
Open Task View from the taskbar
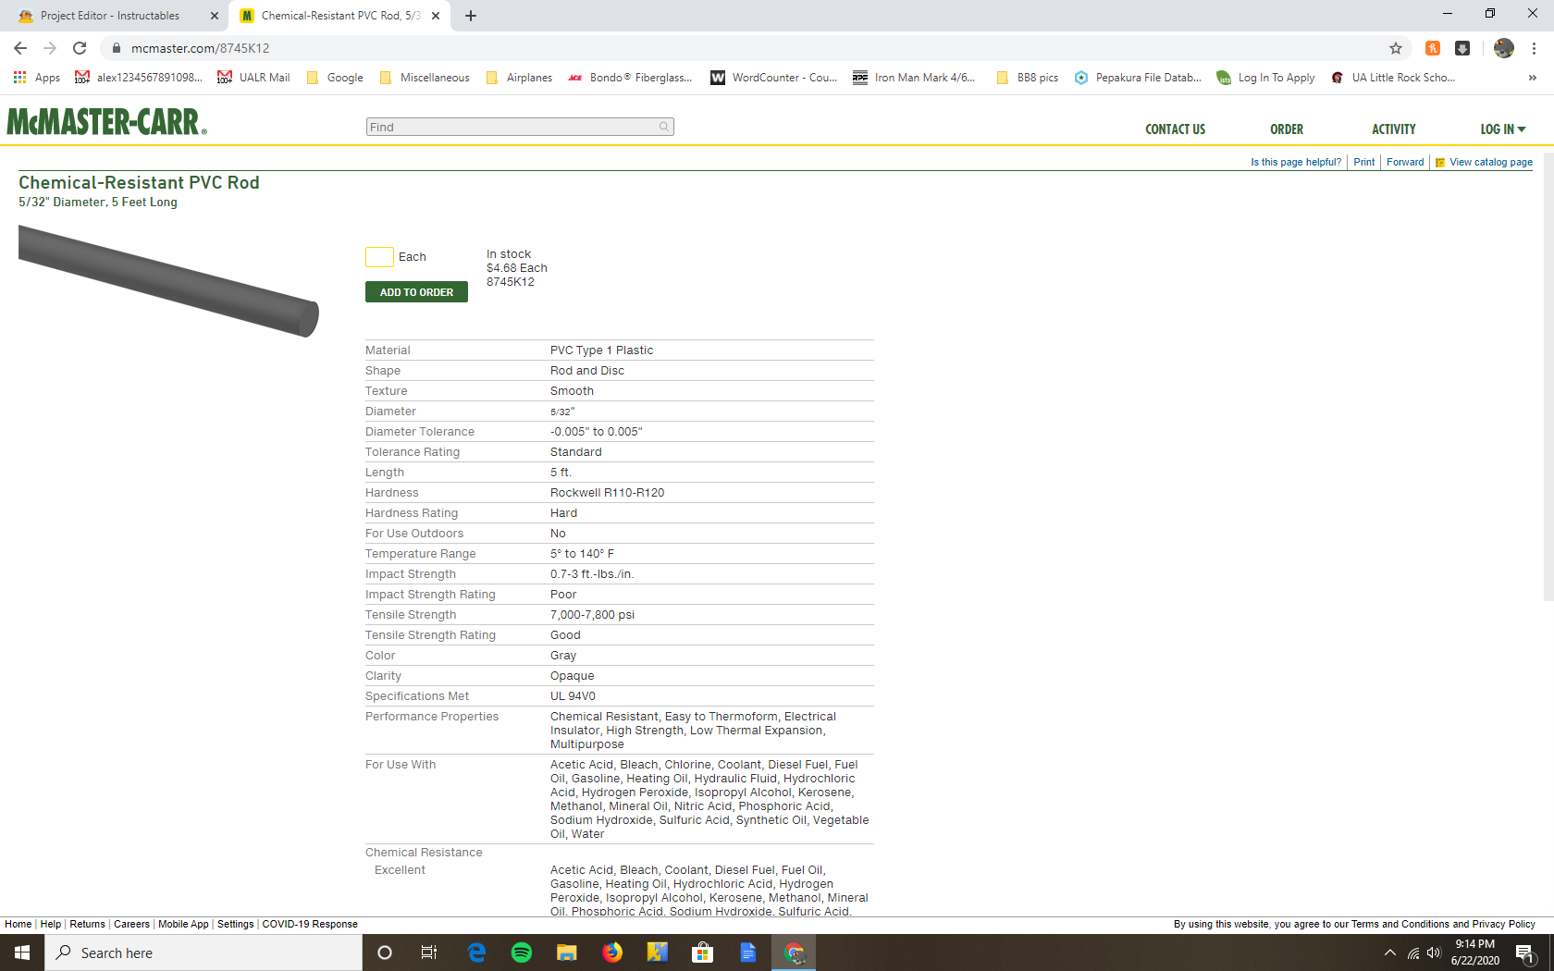(x=429, y=953)
